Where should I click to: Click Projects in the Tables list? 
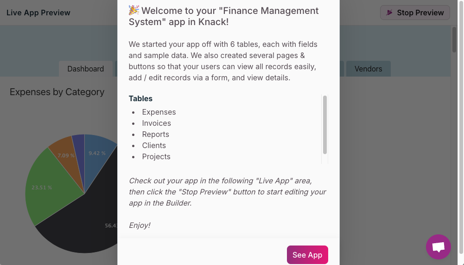pyautogui.click(x=156, y=156)
